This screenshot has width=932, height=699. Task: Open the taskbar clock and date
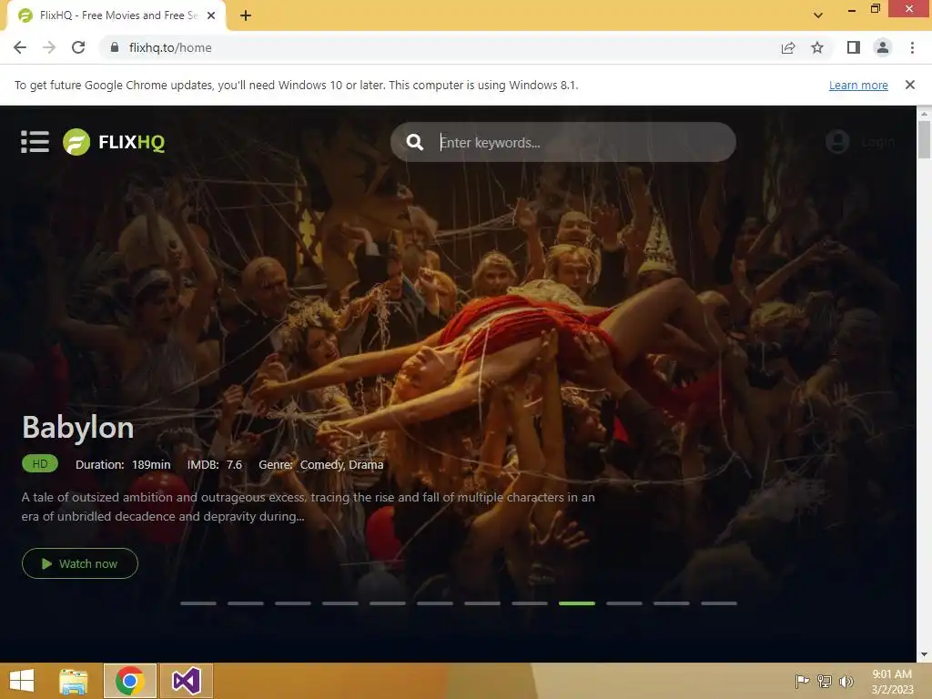(x=892, y=681)
